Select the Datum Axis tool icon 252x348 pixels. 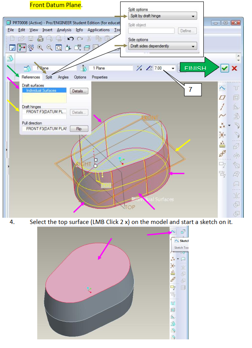pyautogui.click(x=223, y=106)
